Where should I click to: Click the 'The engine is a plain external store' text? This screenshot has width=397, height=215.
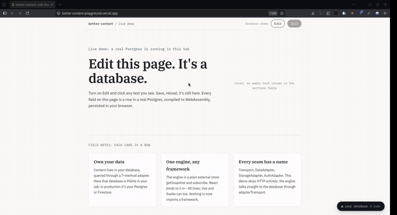coord(193,188)
